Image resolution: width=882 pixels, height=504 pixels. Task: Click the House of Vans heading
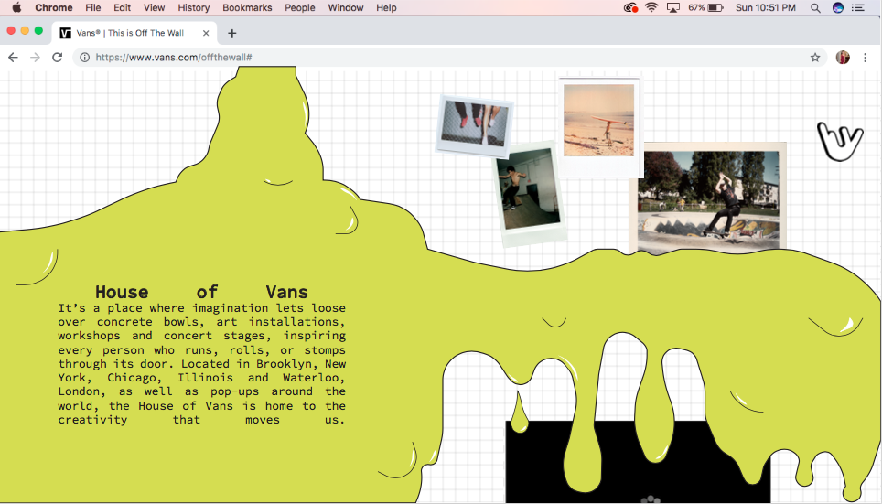[x=201, y=292]
